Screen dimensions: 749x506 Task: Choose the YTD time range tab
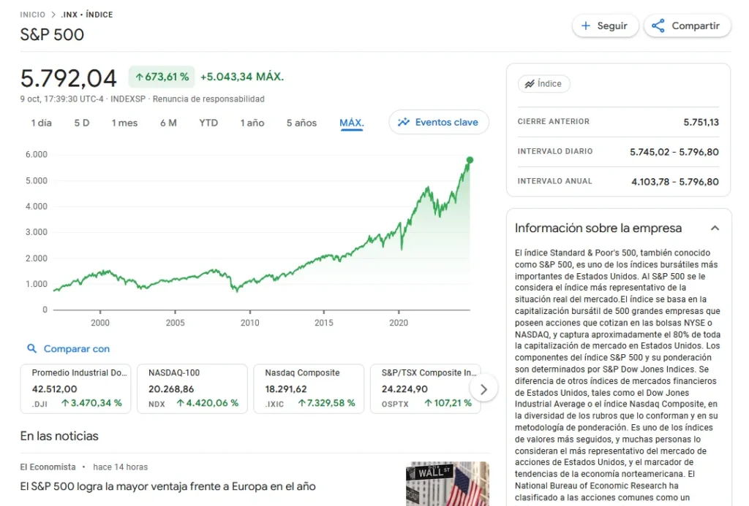(208, 123)
